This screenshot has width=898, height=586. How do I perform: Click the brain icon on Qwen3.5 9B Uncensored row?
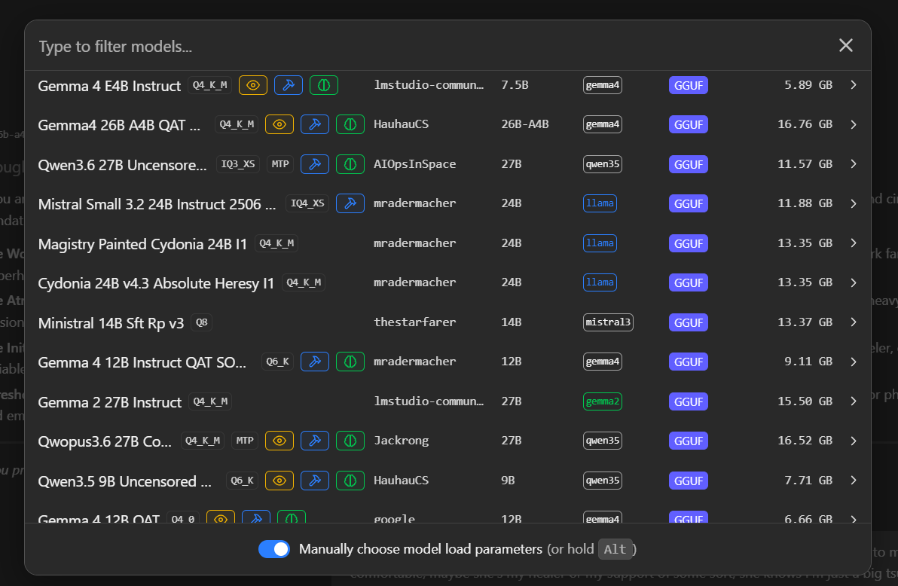[x=350, y=481]
